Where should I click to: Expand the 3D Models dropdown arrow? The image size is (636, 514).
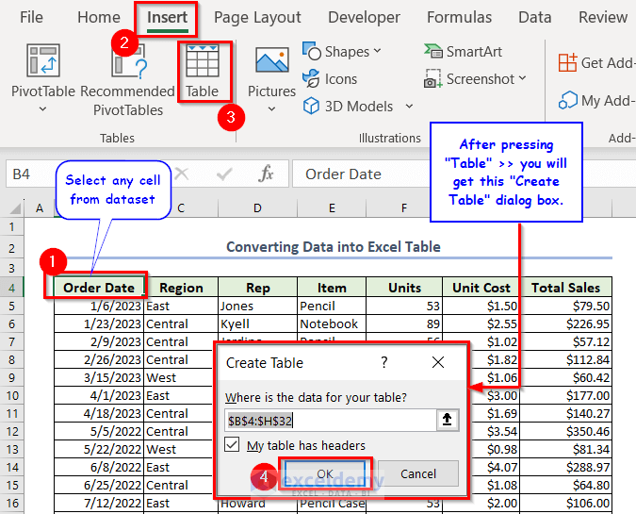[409, 107]
